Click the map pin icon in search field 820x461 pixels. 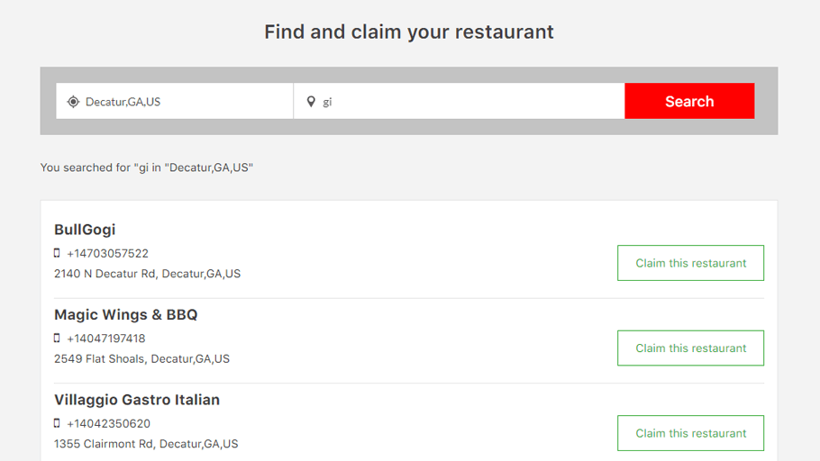[x=311, y=102]
